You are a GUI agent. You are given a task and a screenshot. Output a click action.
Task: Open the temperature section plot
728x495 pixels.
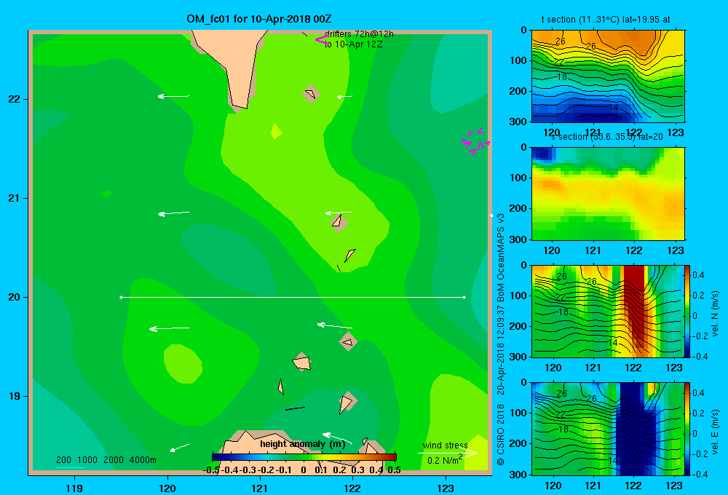[x=608, y=76]
